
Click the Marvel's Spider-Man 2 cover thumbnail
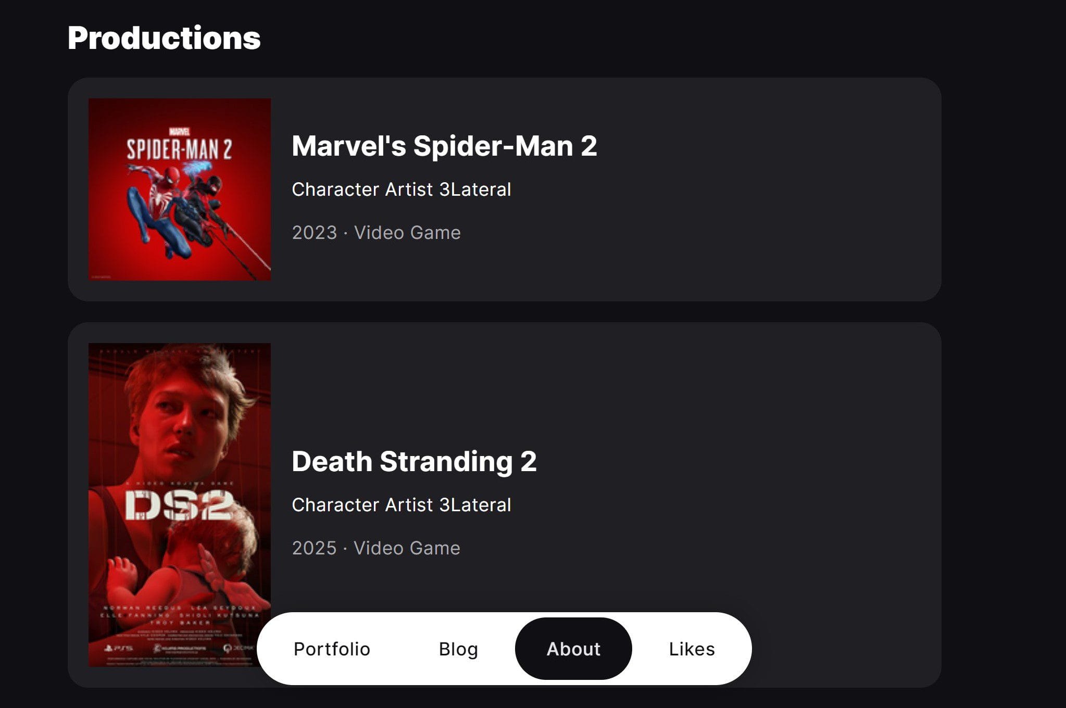click(x=180, y=189)
